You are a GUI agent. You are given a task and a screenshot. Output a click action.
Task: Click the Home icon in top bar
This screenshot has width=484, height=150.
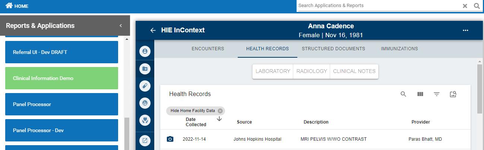pos(9,6)
